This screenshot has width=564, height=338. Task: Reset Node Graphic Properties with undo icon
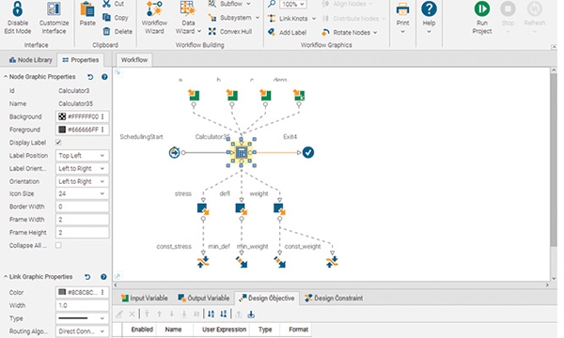pos(90,77)
